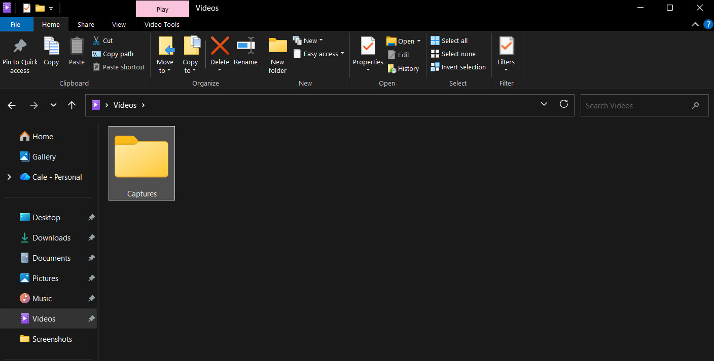View item History
The width and height of the screenshot is (714, 361).
403,68
